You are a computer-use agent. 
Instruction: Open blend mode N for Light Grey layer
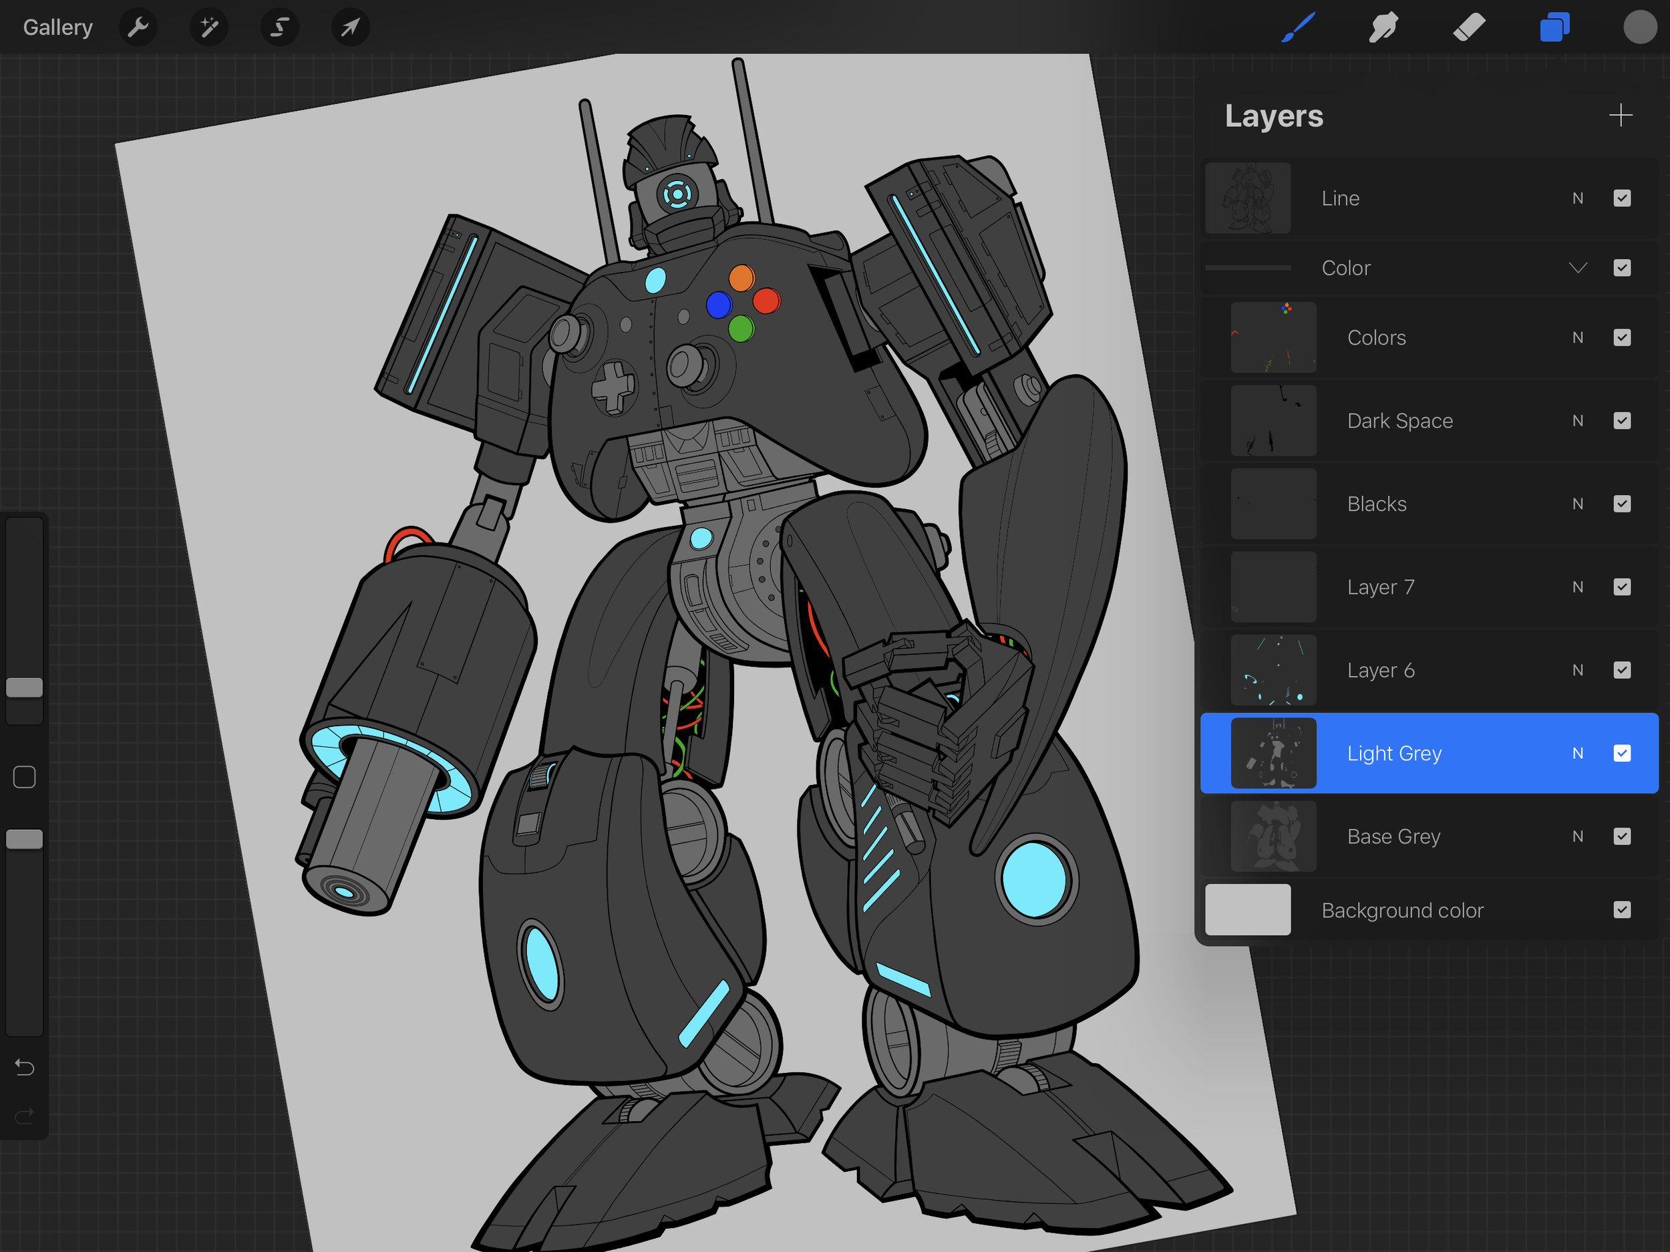[x=1578, y=753]
